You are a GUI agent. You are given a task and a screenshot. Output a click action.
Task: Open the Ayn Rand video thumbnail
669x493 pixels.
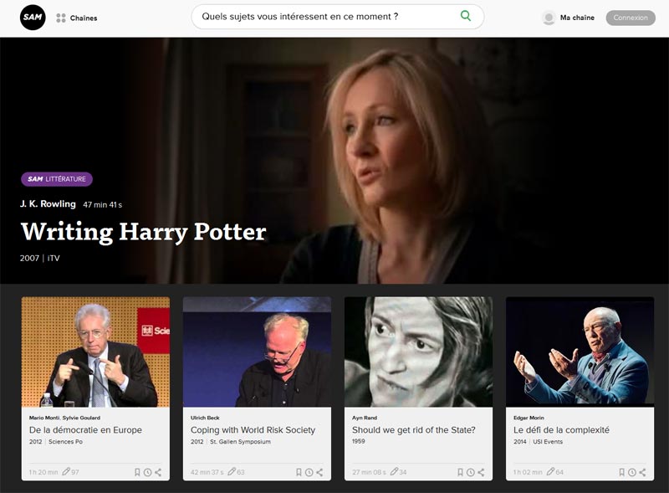pyautogui.click(x=419, y=352)
